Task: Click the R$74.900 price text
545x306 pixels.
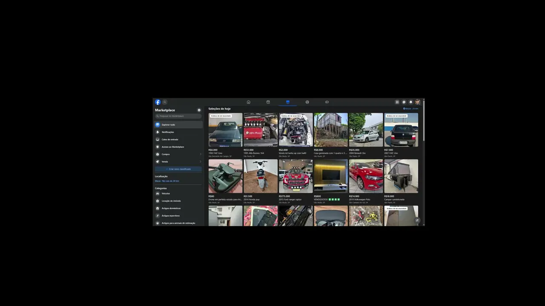Action: pos(354,196)
